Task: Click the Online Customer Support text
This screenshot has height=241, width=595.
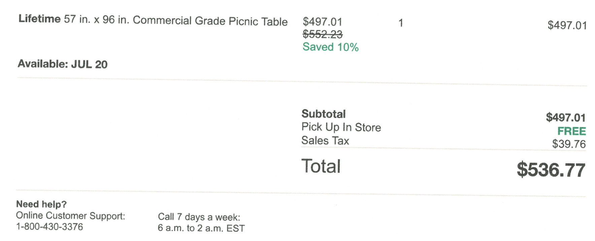Action: click(x=70, y=215)
